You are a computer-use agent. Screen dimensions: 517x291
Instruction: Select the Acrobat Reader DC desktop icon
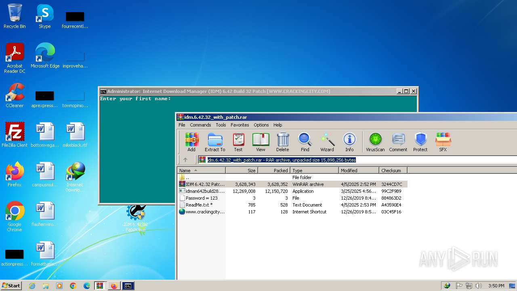[15, 58]
